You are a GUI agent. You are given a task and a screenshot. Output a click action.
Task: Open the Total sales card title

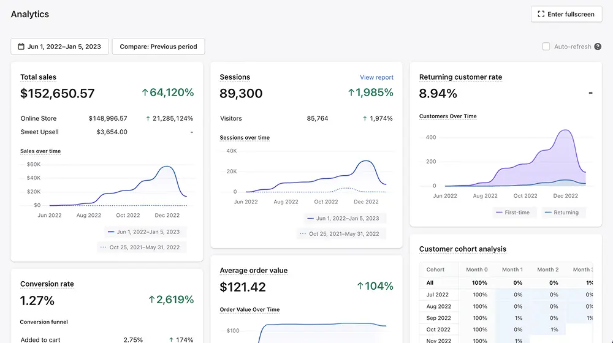(x=38, y=77)
